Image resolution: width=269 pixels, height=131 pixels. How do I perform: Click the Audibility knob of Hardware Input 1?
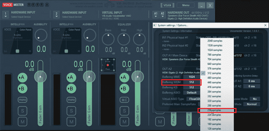click(x=41, y=35)
